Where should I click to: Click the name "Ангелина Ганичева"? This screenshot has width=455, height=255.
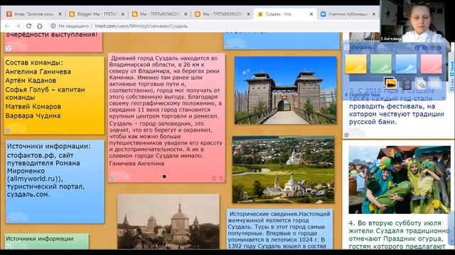coord(38,72)
